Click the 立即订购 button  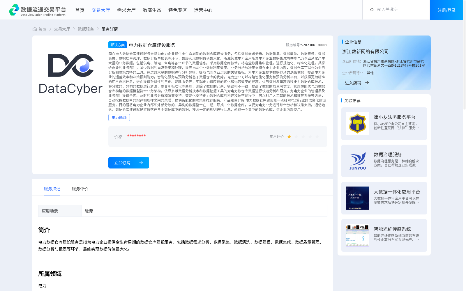[129, 163]
